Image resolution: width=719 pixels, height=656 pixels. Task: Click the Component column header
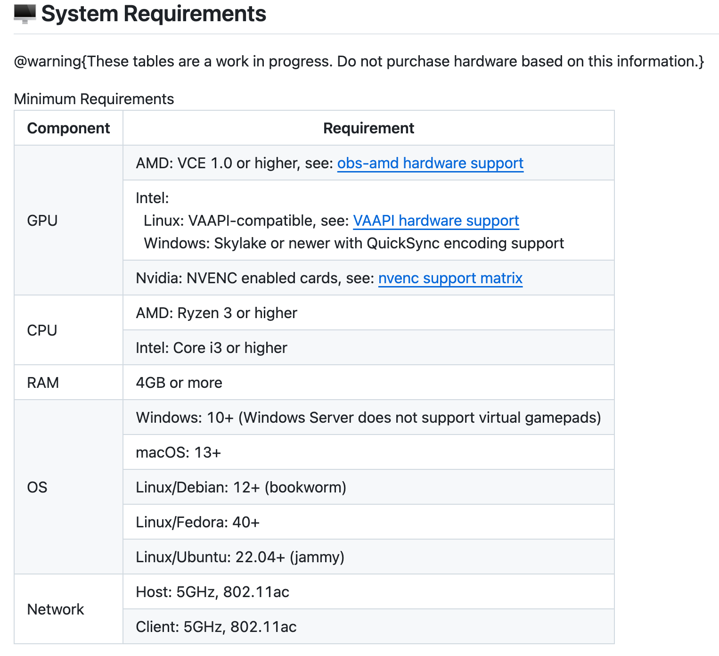[69, 128]
